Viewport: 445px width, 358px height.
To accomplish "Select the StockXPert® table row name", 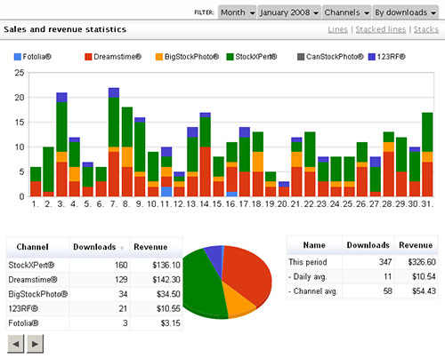I will click(x=31, y=265).
